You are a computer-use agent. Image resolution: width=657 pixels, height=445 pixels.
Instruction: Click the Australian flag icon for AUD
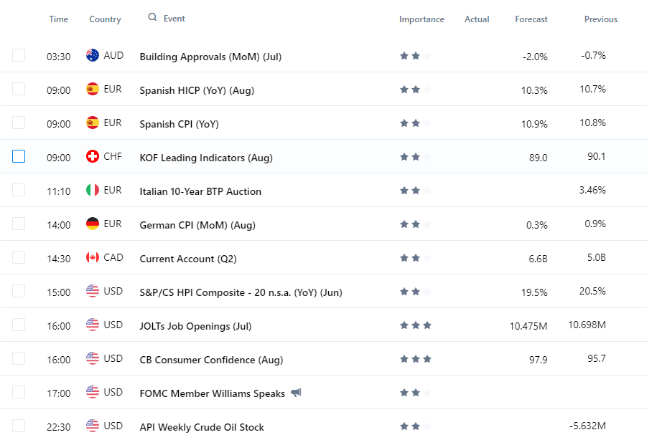coord(93,56)
